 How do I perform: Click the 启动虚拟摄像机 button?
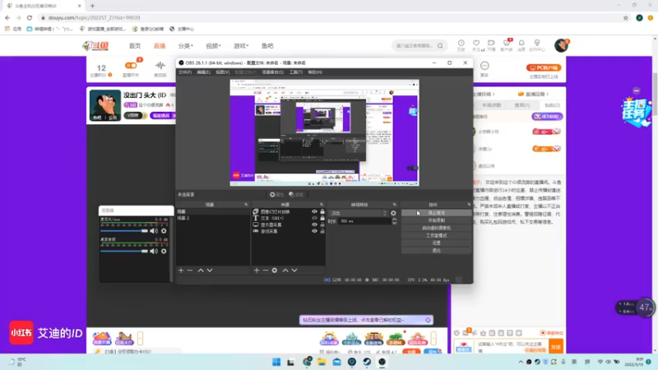pyautogui.click(x=437, y=229)
